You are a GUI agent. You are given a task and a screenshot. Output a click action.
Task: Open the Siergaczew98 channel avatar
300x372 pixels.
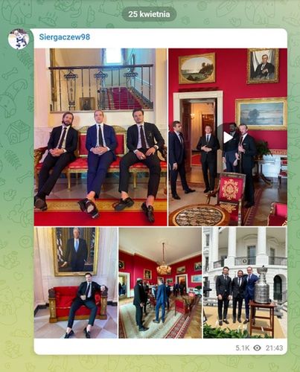point(19,39)
